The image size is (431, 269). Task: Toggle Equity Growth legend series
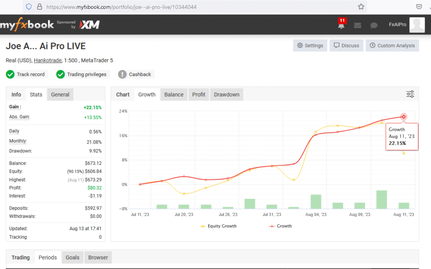click(x=218, y=226)
